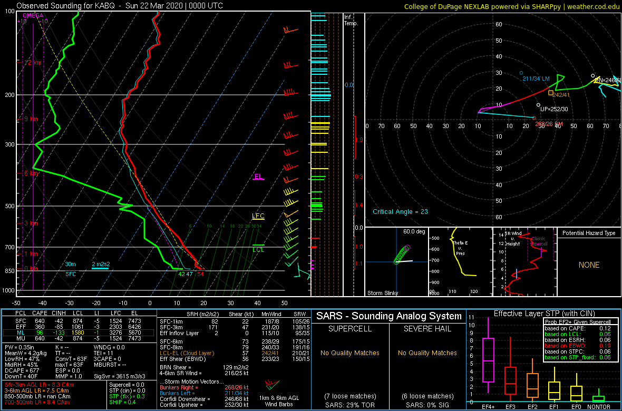Click the 'Corfidi Downshear = 246/68 kt' line

[x=205, y=399]
